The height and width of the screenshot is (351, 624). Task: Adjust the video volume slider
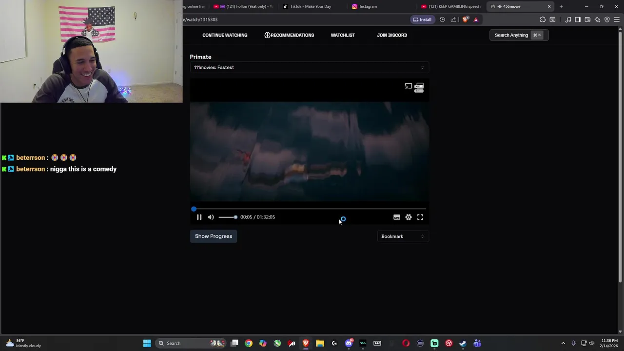click(x=227, y=217)
